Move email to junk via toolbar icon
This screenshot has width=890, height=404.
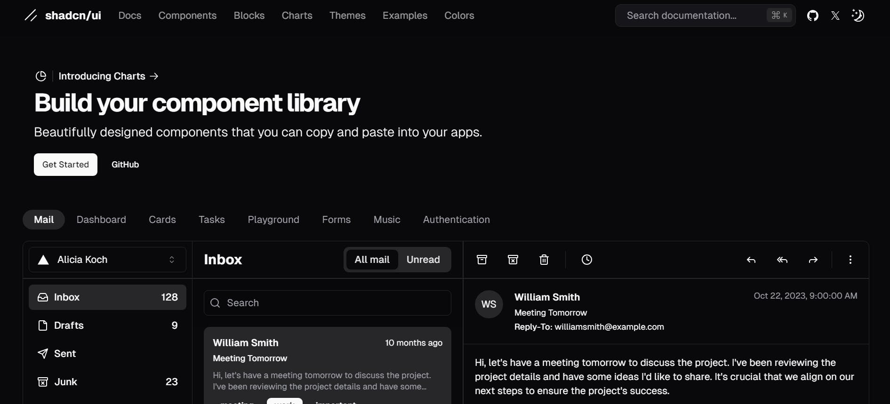[513, 260]
